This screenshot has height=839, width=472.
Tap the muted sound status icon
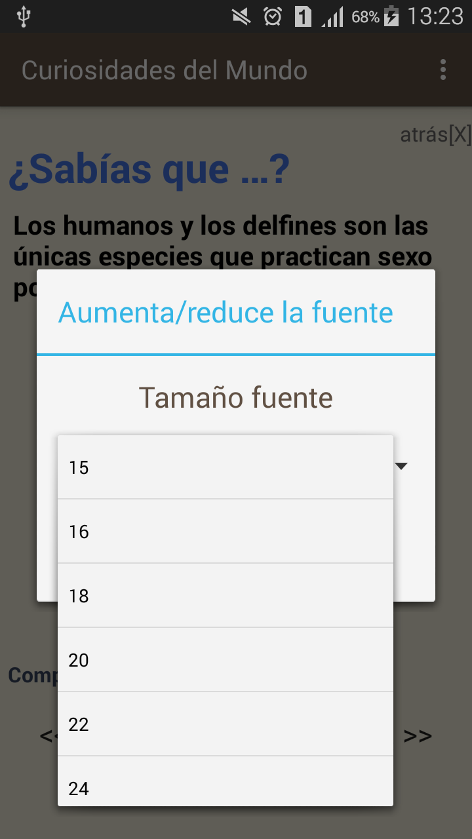click(x=241, y=16)
